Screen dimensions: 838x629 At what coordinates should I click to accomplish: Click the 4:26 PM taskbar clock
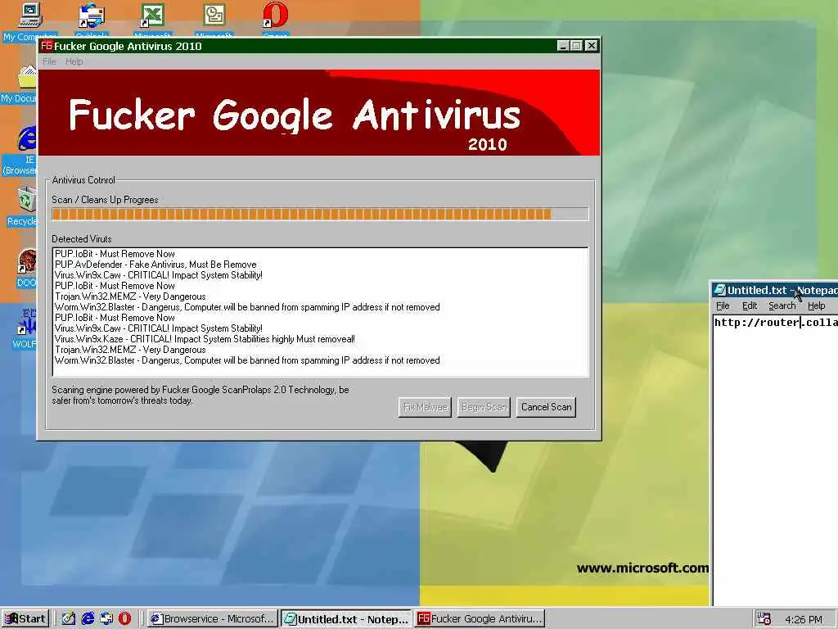[804, 619]
